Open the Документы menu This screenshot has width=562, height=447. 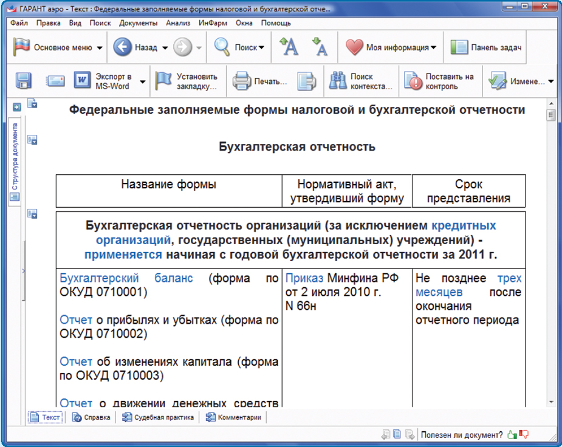tap(138, 23)
